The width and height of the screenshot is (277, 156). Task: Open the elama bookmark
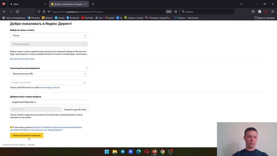[60, 18]
